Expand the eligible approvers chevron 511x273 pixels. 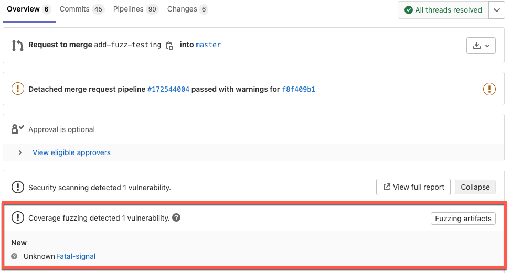pos(20,152)
